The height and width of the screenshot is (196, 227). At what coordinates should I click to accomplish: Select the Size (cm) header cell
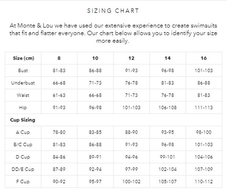tap(23, 58)
